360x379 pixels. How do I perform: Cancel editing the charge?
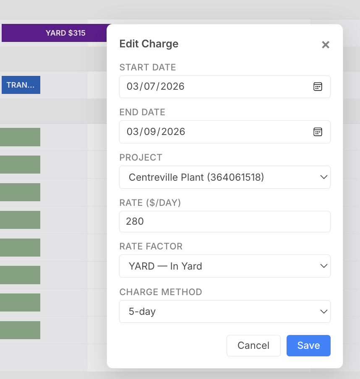[x=253, y=345]
